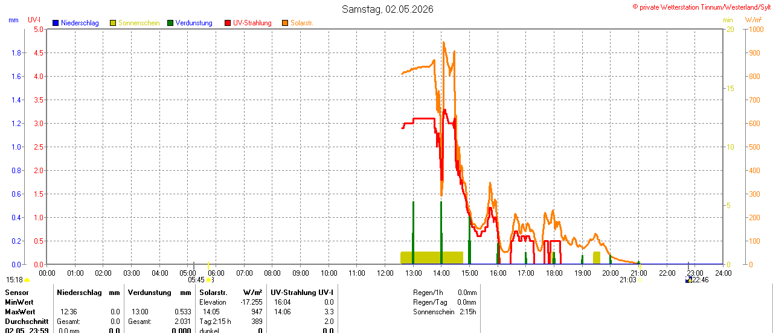The height and width of the screenshot is (333, 773).
Task: Click the Solarstr. average value 389
Action: coord(256,322)
